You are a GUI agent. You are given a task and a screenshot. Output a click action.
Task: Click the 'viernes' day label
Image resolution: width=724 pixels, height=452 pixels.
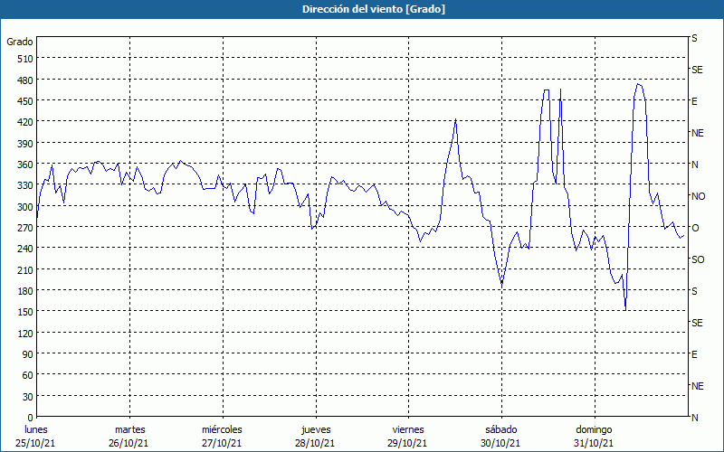(x=408, y=429)
